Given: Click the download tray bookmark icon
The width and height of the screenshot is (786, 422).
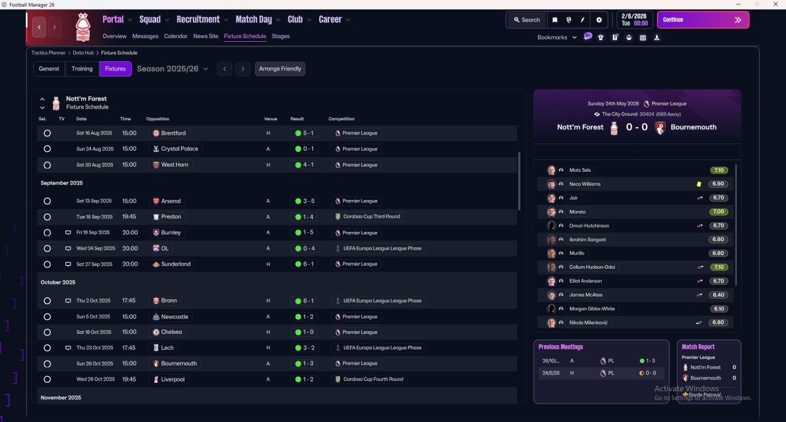Looking at the screenshot, I should tap(657, 37).
